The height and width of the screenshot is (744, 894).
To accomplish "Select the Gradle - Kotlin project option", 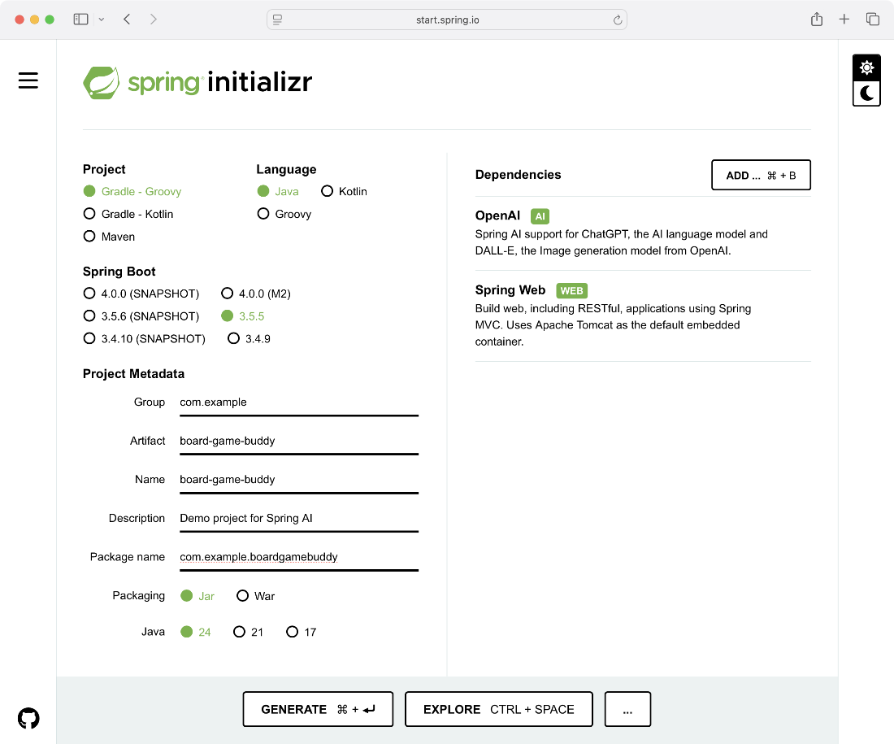I will pos(128,214).
